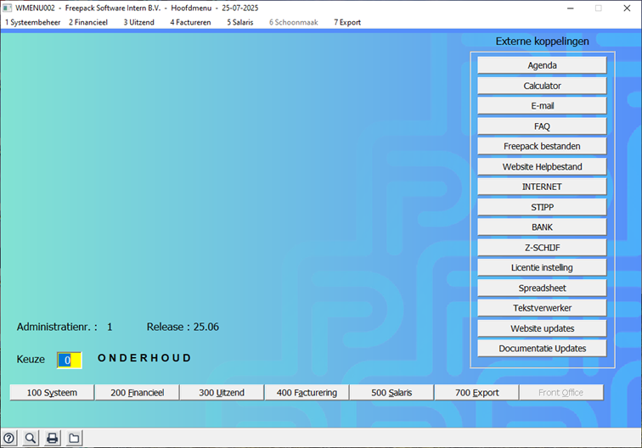The image size is (642, 448).
Task: Click the INTERNET button
Action: 542,187
